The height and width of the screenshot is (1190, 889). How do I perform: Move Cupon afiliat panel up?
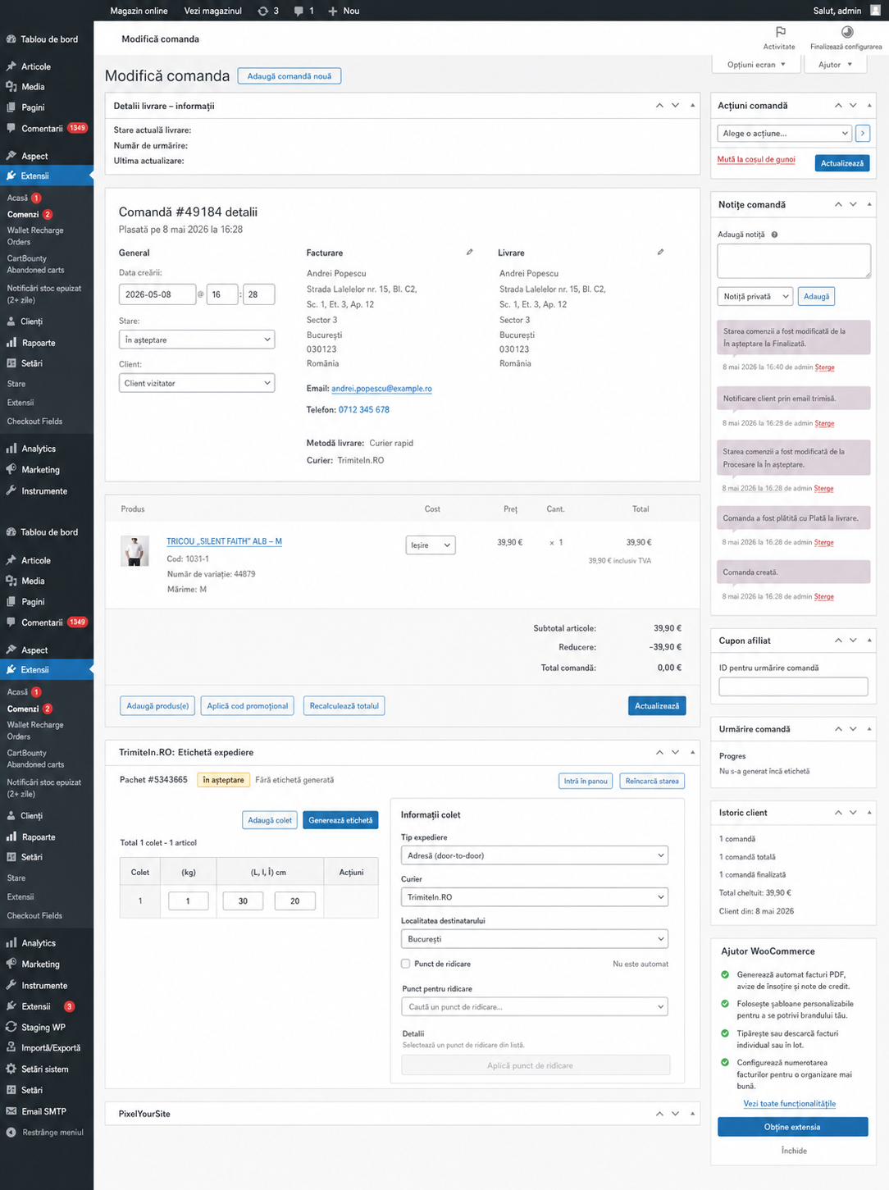838,641
